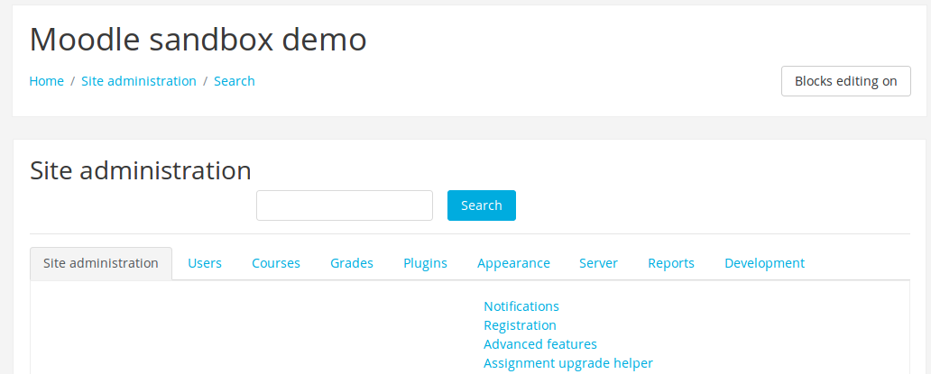The width and height of the screenshot is (931, 374).
Task: Open the Plugins tab
Action: pyautogui.click(x=425, y=263)
